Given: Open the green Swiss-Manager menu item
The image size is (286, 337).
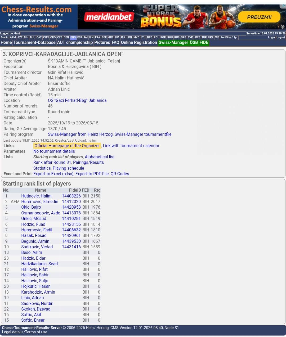Looking at the screenshot, I should tap(173, 43).
